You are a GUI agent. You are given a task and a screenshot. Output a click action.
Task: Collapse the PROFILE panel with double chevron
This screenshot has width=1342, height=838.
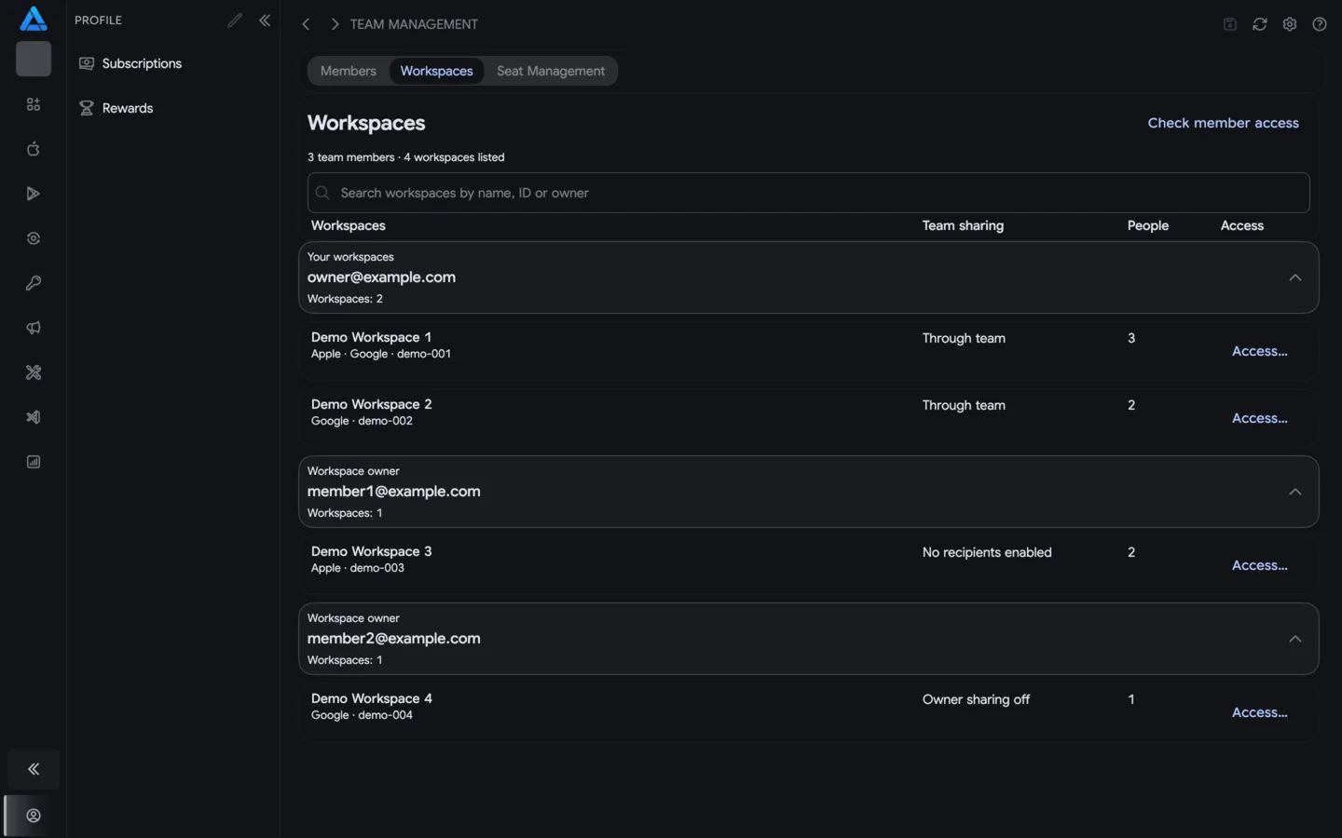click(x=265, y=20)
